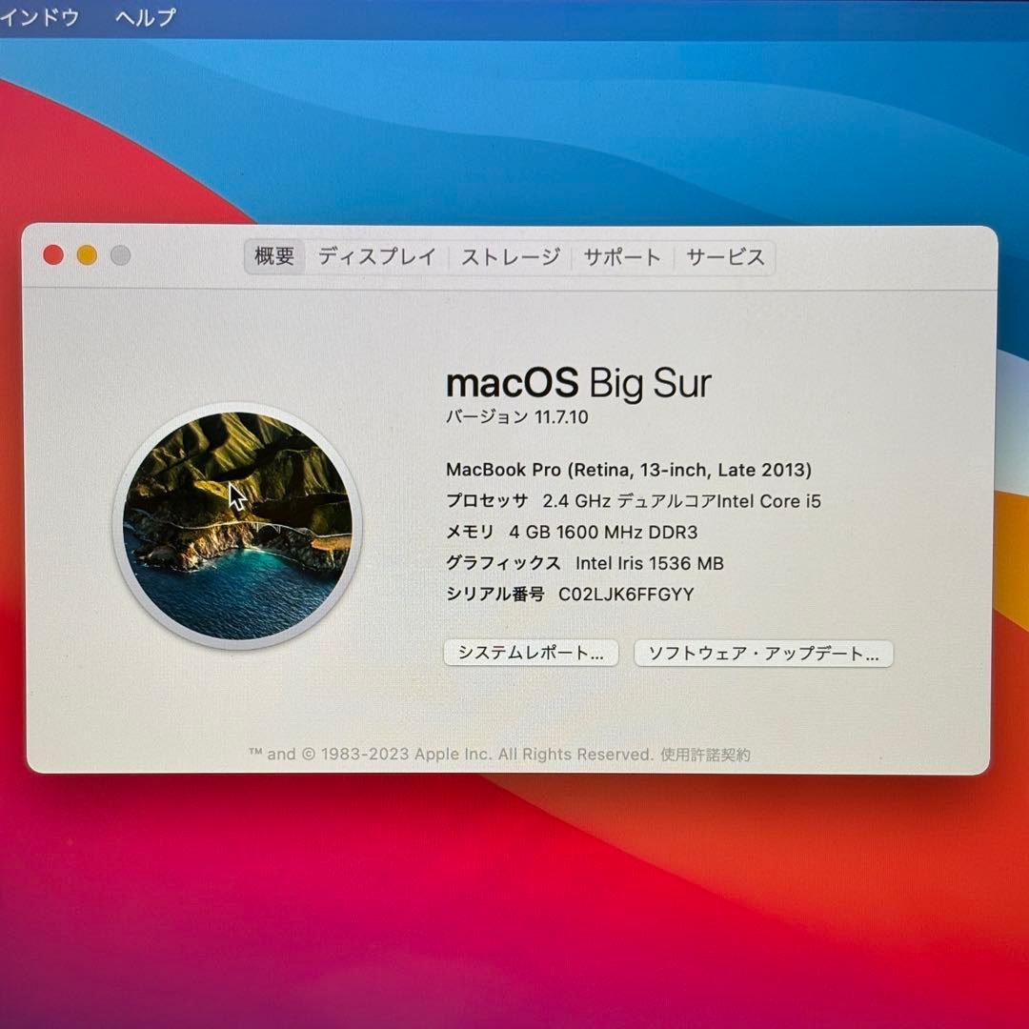The width and height of the screenshot is (1029, 1029).
Task: Click the バージョン 11.7.10 version text
Action: [520, 416]
